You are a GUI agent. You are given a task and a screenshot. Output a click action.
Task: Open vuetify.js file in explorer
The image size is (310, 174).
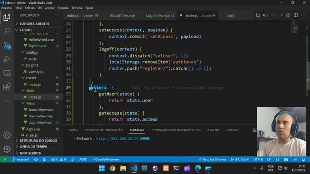pyautogui.click(x=35, y=72)
